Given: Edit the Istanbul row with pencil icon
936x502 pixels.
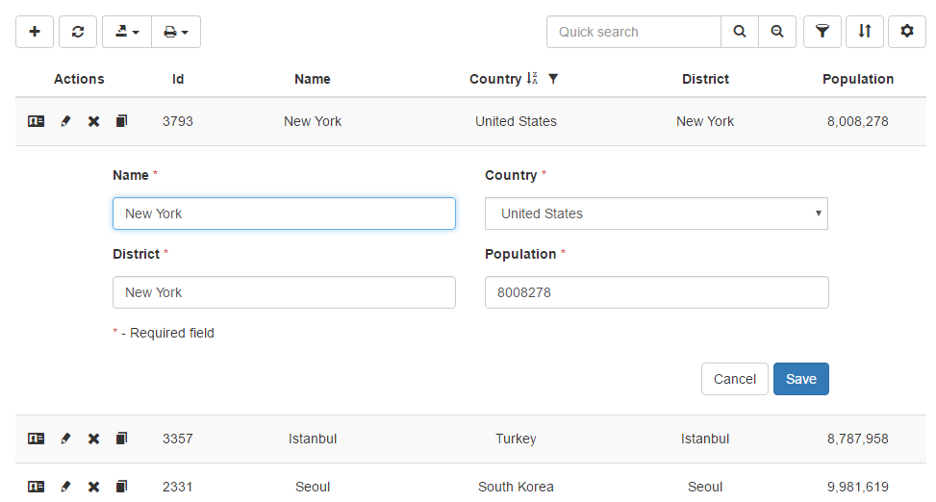Looking at the screenshot, I should click(65, 439).
